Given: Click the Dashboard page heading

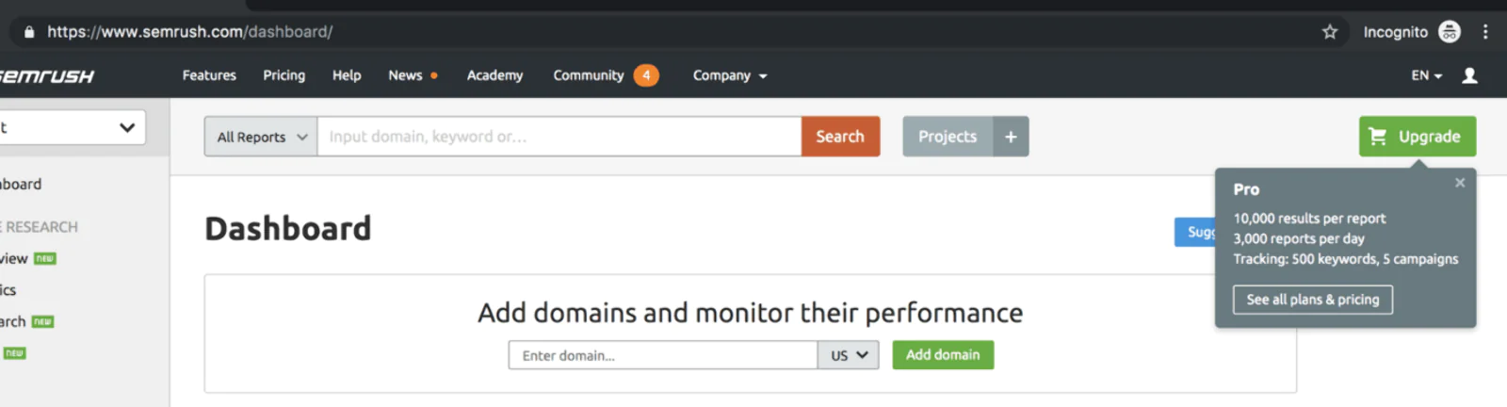Looking at the screenshot, I should tap(288, 229).
